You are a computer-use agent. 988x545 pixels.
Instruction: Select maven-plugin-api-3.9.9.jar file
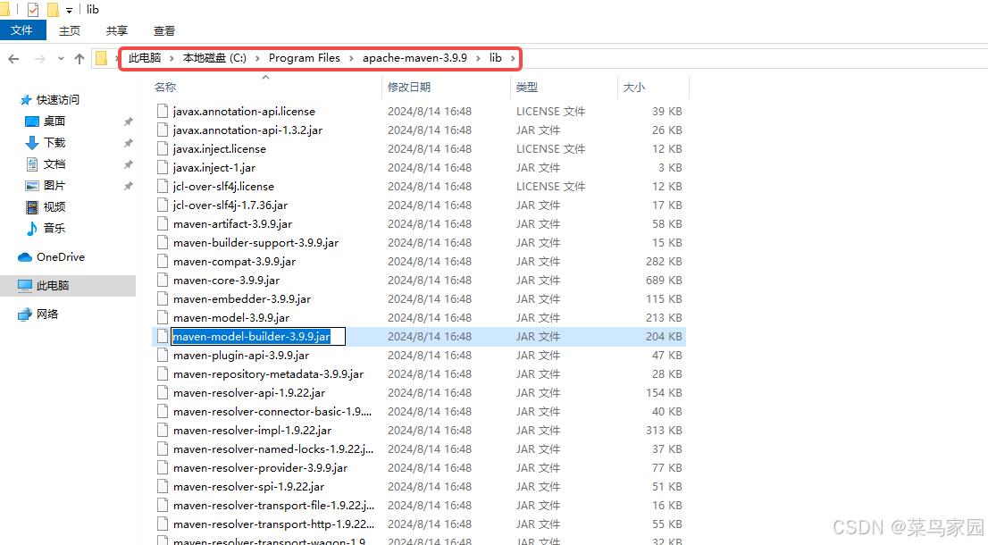pos(240,356)
